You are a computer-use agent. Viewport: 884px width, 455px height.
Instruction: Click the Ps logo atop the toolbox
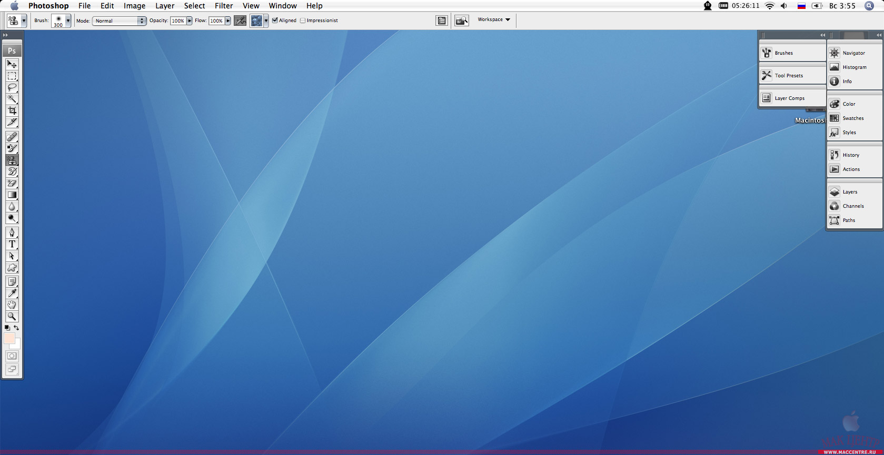12,50
